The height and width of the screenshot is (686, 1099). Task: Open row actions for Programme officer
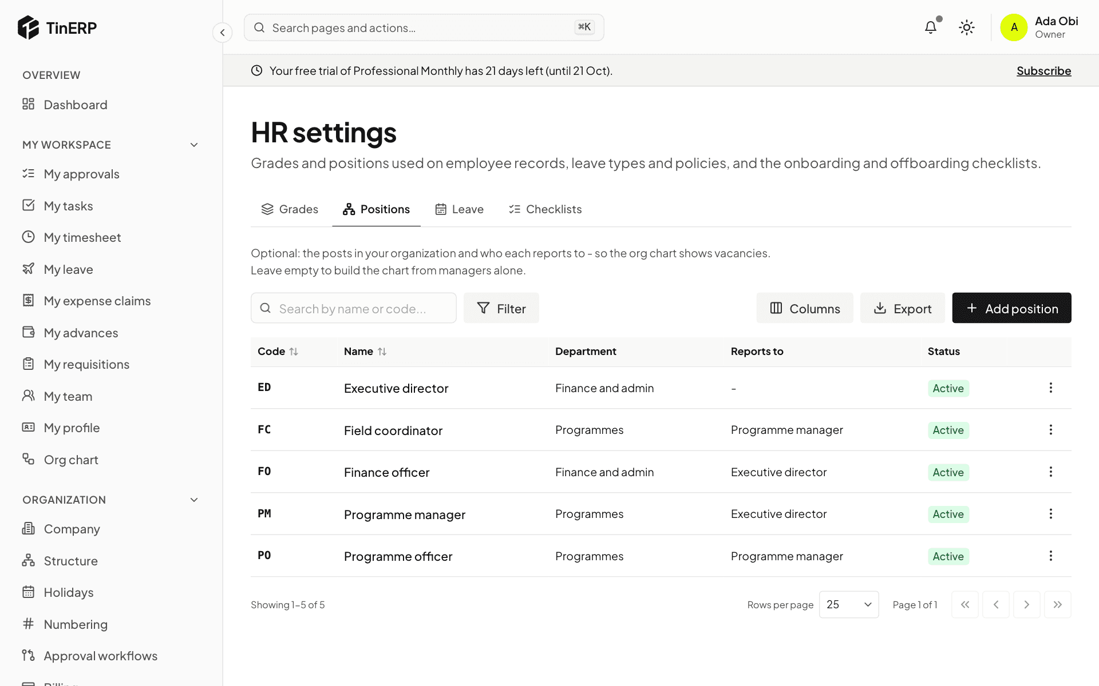[1050, 556]
